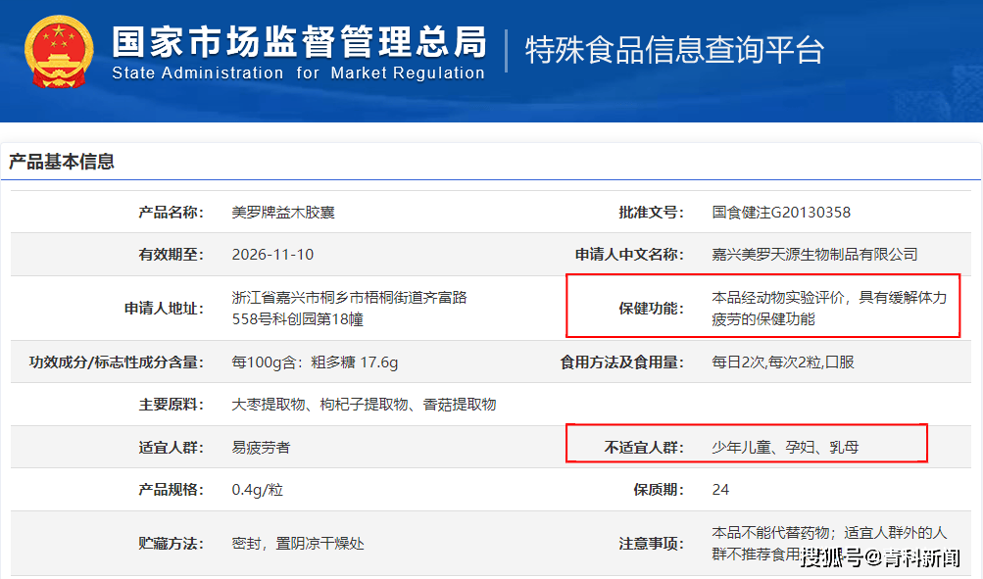Click the 注意事项 label
This screenshot has height=579, width=983.
coord(652,544)
